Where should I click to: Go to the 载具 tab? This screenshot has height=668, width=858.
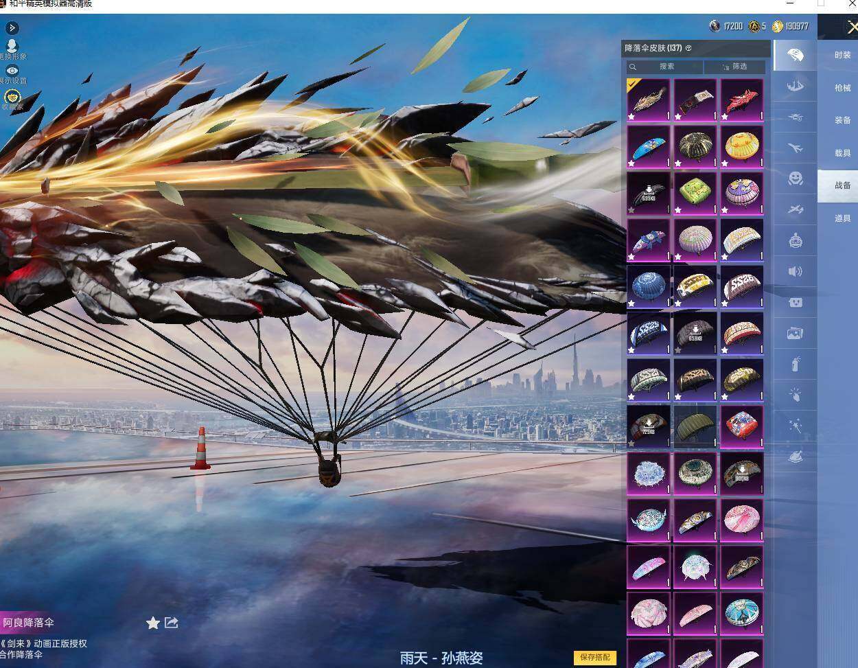[842, 153]
